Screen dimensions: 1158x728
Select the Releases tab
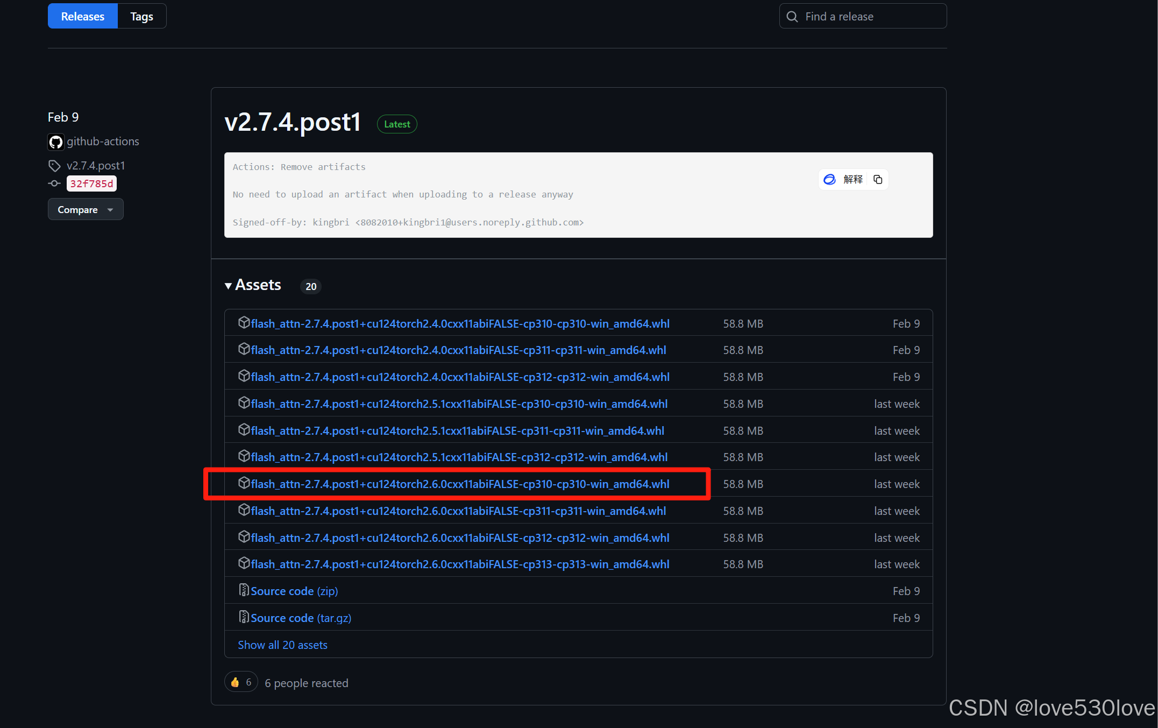83,17
